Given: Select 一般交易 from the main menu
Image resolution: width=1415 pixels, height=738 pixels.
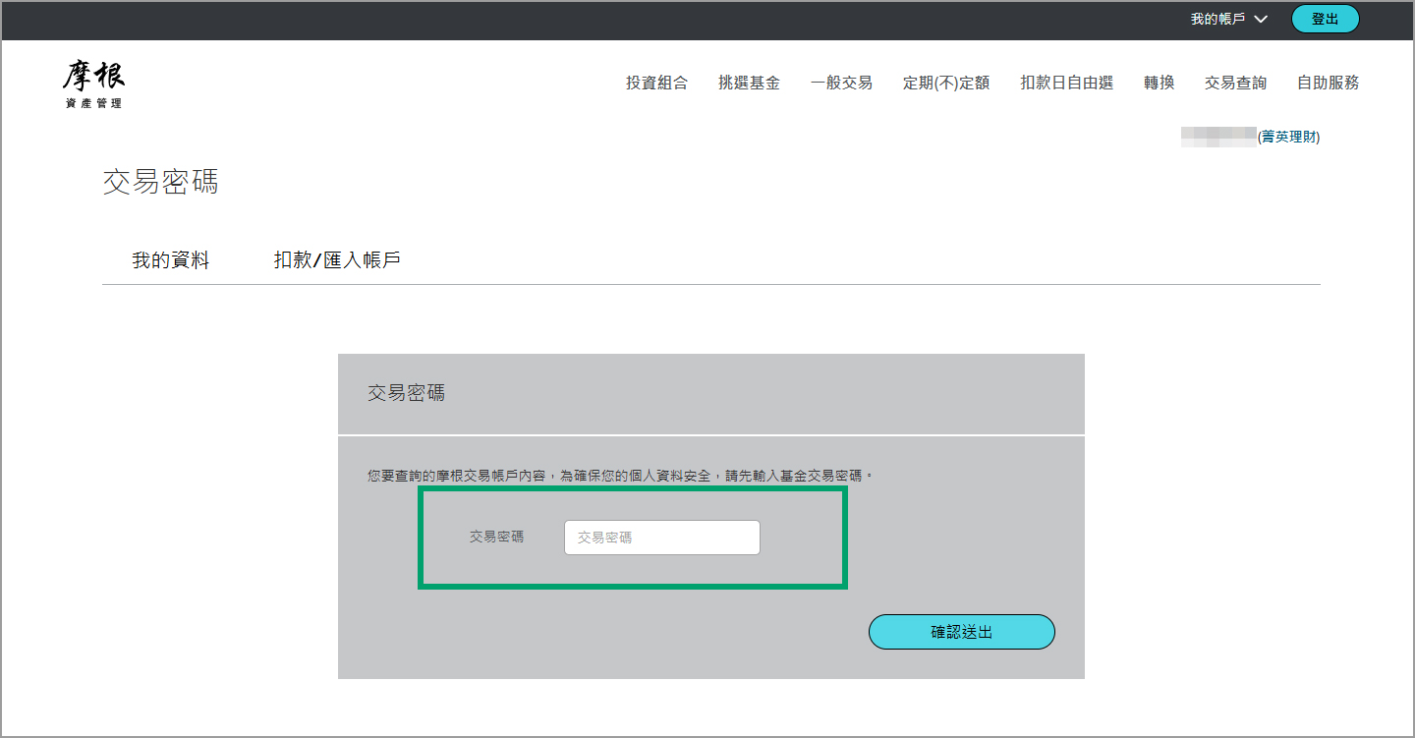Looking at the screenshot, I should coord(841,83).
